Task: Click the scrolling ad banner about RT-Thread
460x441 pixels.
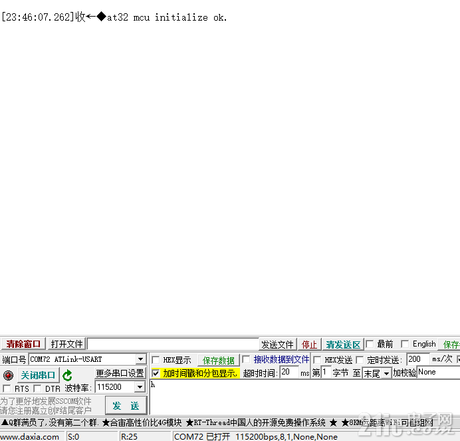Action: [x=255, y=422]
